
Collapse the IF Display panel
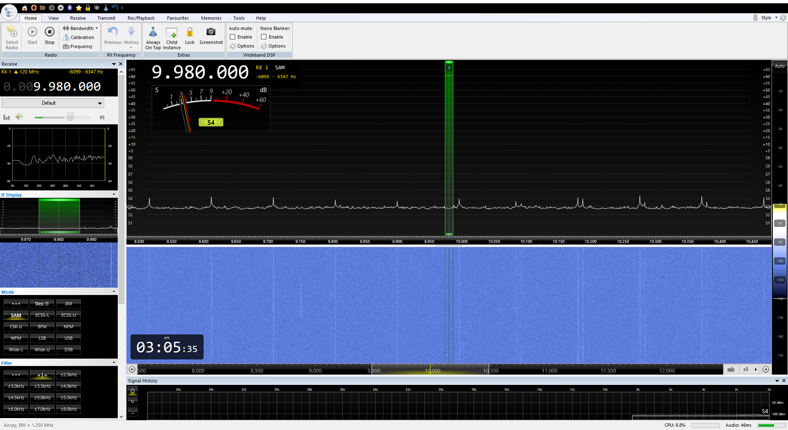[114, 194]
